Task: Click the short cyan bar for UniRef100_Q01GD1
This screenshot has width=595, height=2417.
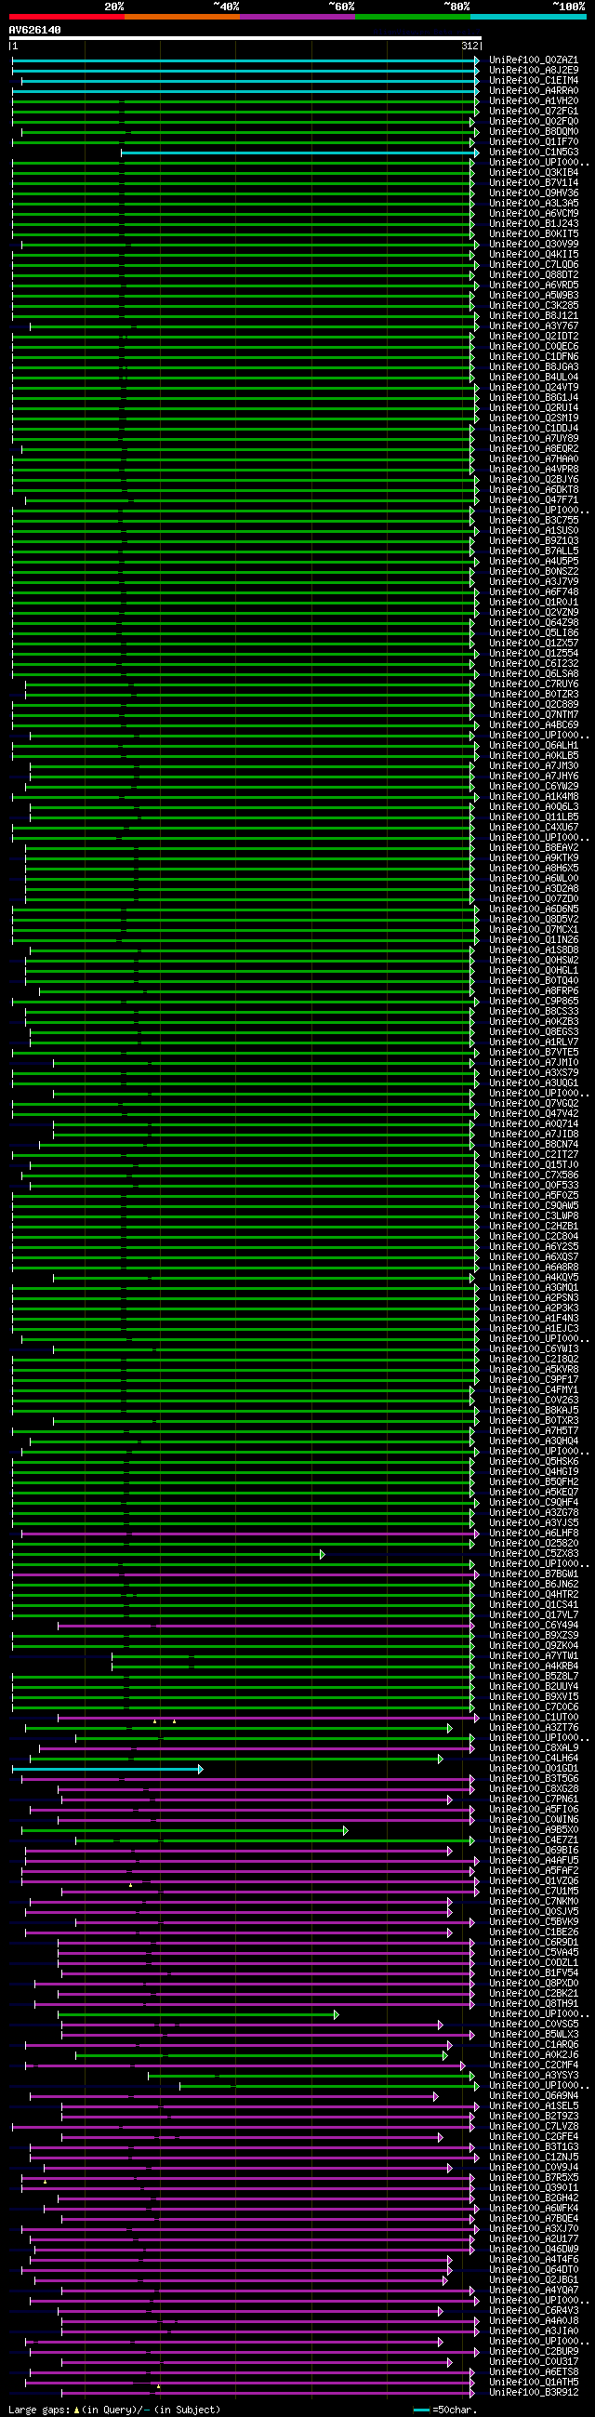Action: [x=107, y=1769]
